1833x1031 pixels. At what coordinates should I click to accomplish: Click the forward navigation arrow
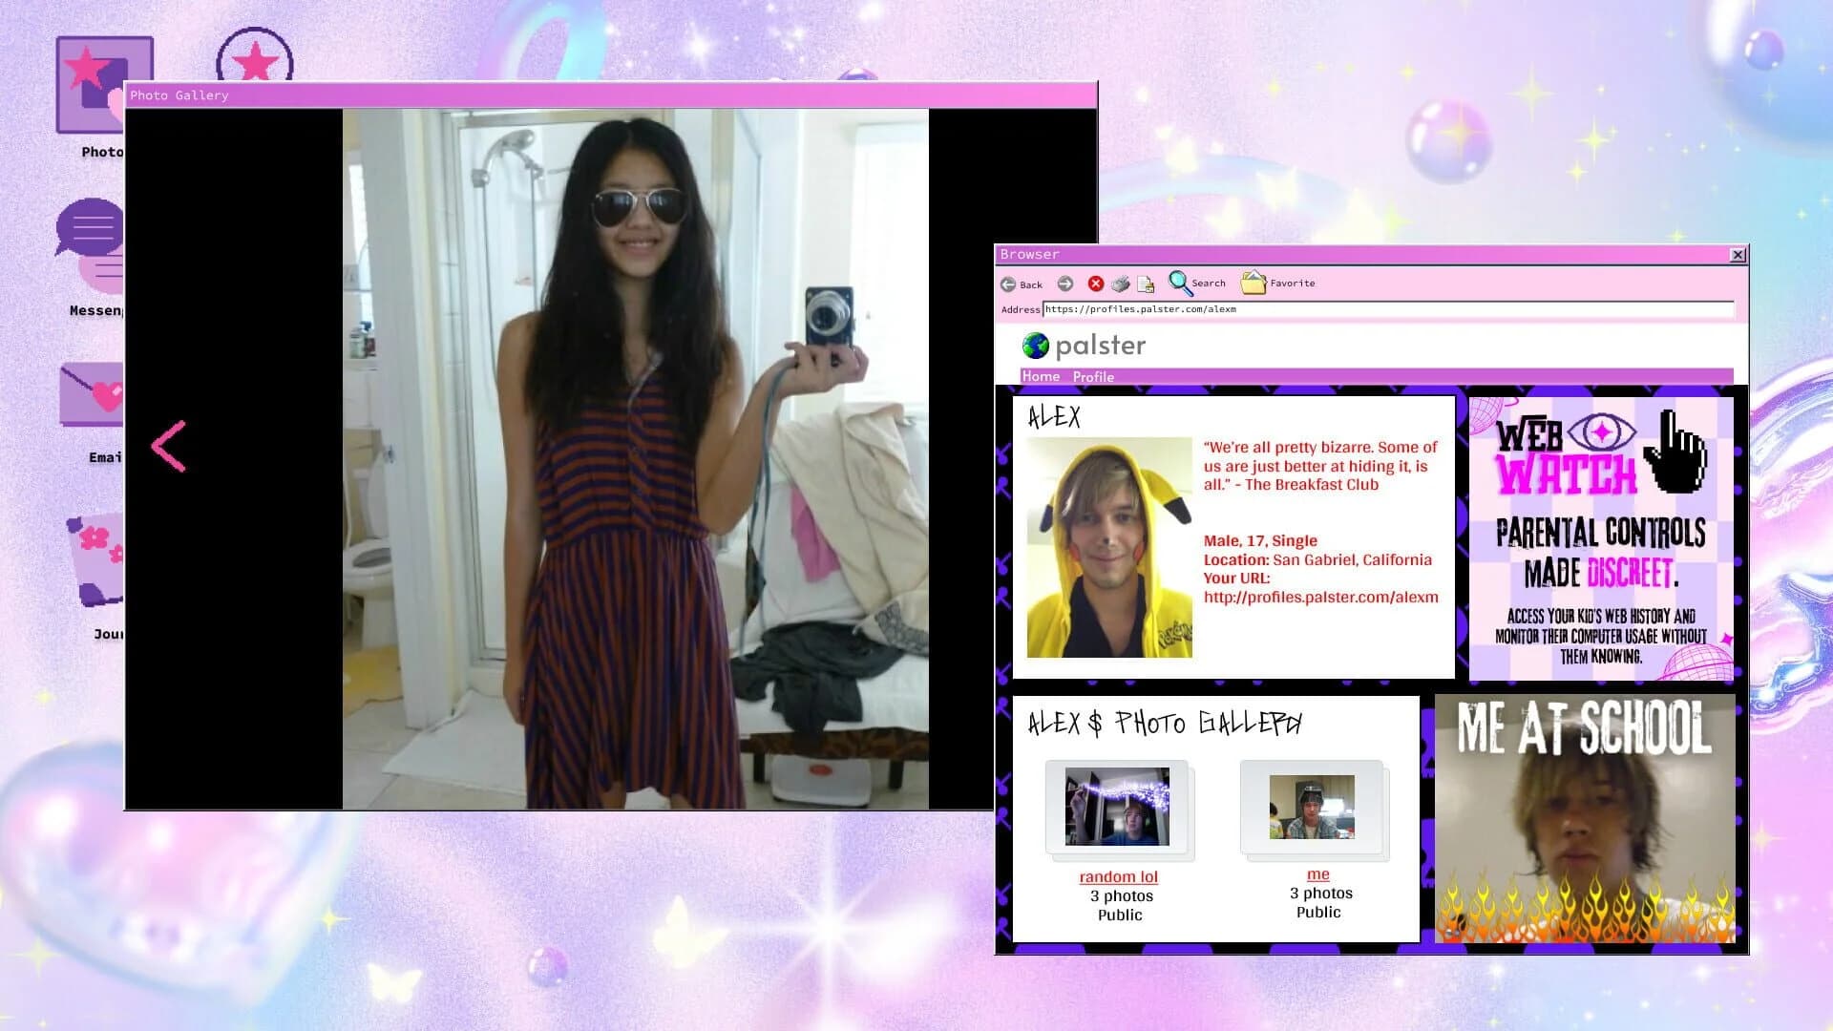click(1065, 284)
